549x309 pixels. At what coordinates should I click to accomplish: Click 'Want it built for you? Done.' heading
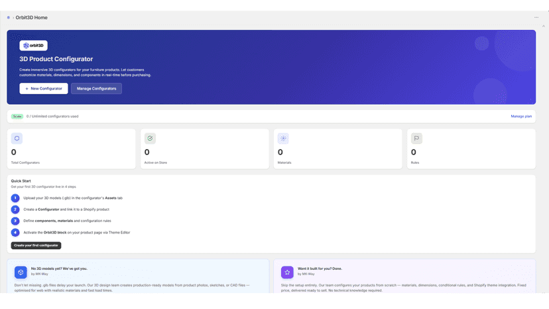(320, 269)
